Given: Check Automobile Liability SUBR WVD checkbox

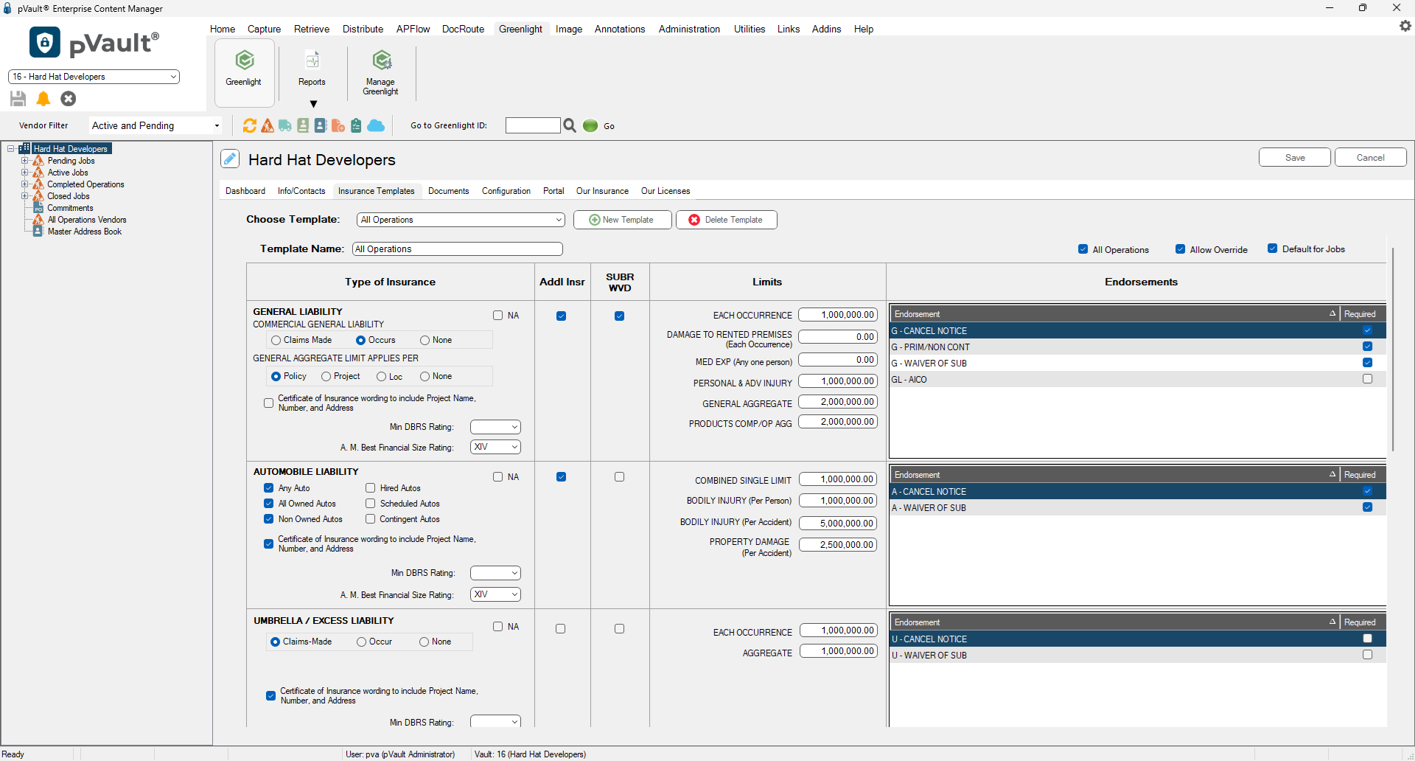Looking at the screenshot, I should (x=620, y=477).
